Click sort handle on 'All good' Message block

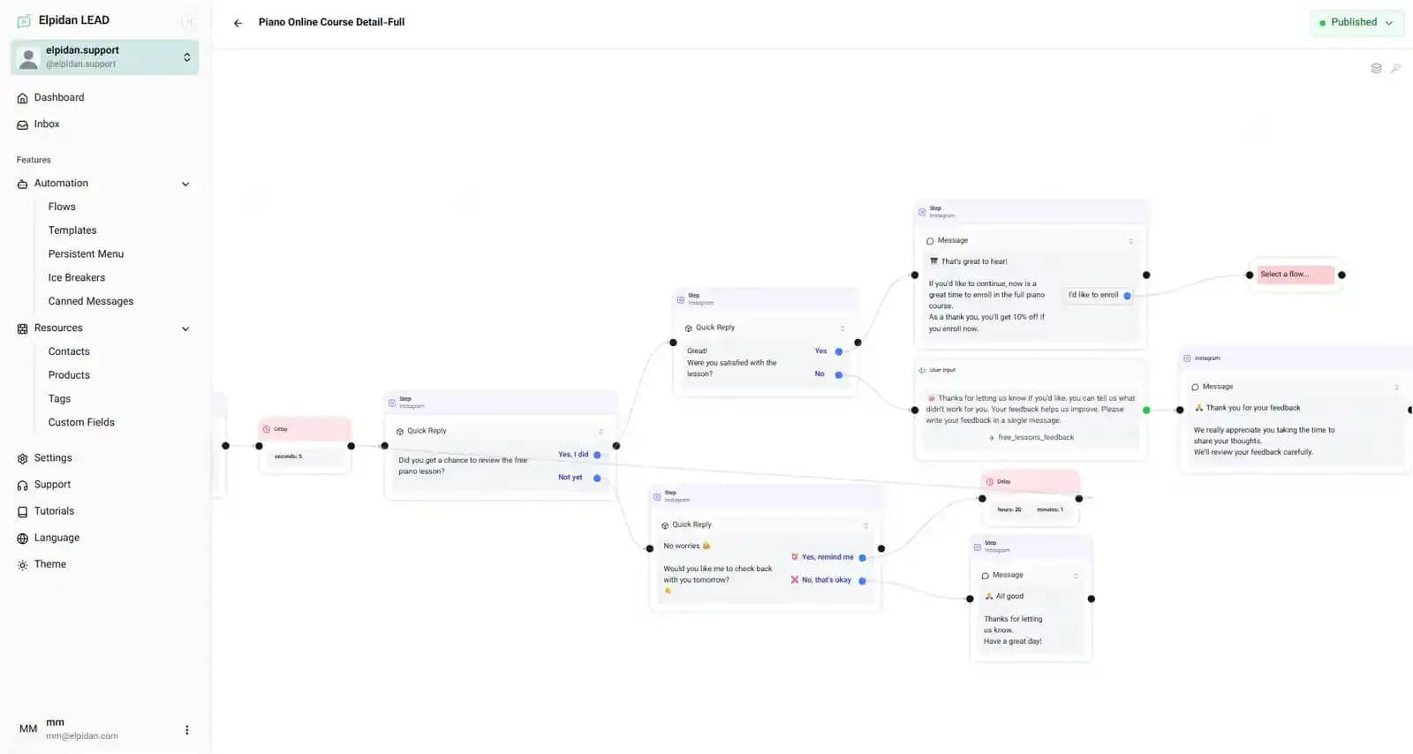point(1076,576)
